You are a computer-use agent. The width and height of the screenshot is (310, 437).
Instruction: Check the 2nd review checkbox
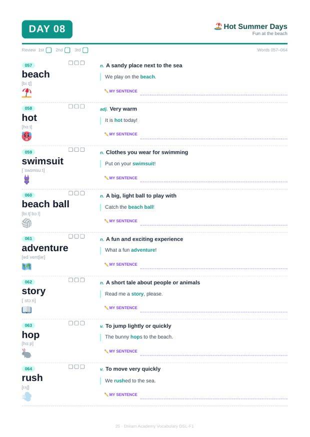67,50
